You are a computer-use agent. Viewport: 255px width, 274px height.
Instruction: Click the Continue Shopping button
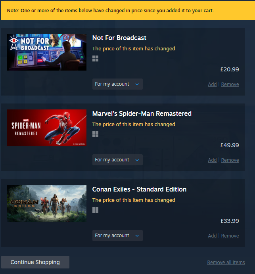[35, 262]
